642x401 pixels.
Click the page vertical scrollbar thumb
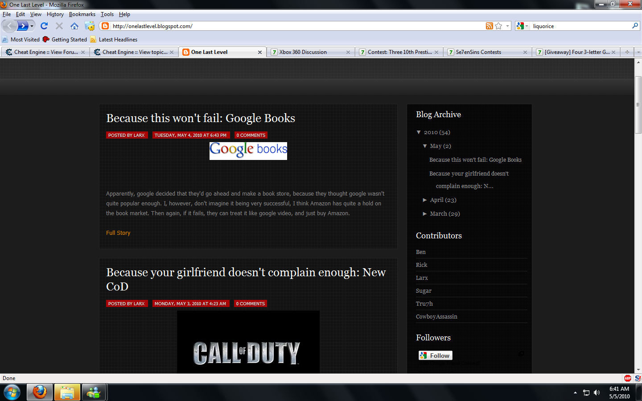pos(638,105)
